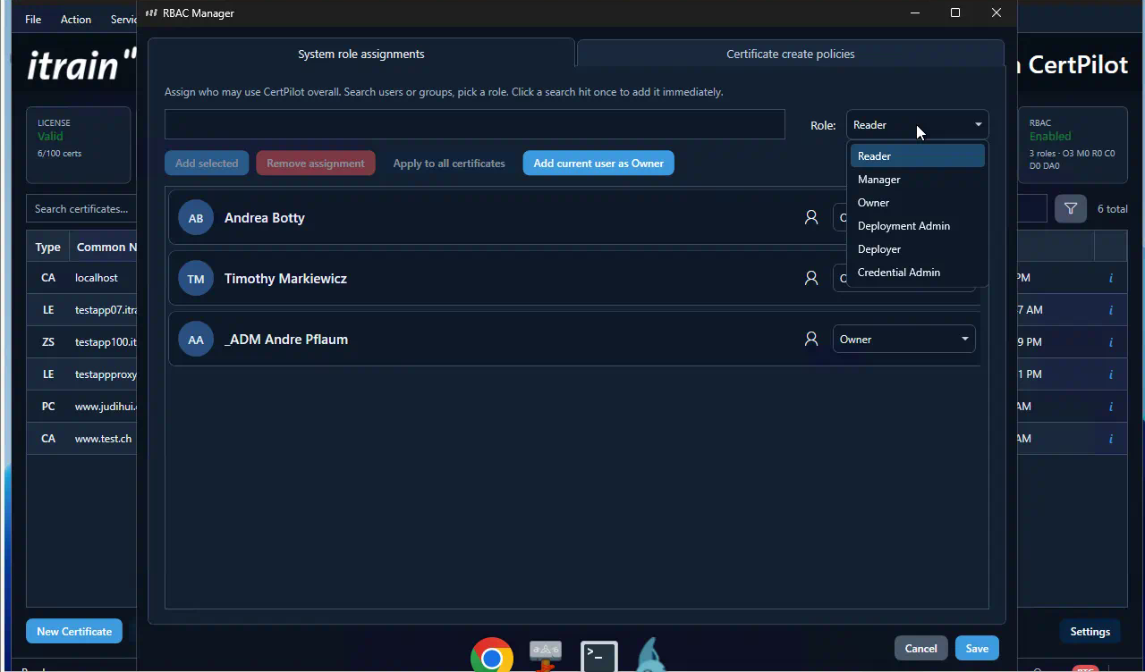This screenshot has height=672, width=1145.
Task: Save the RBAC changes
Action: pyautogui.click(x=977, y=648)
